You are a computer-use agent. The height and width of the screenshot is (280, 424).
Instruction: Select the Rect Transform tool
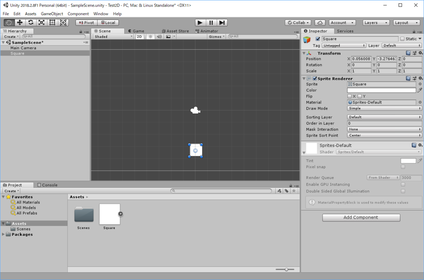tap(52, 23)
